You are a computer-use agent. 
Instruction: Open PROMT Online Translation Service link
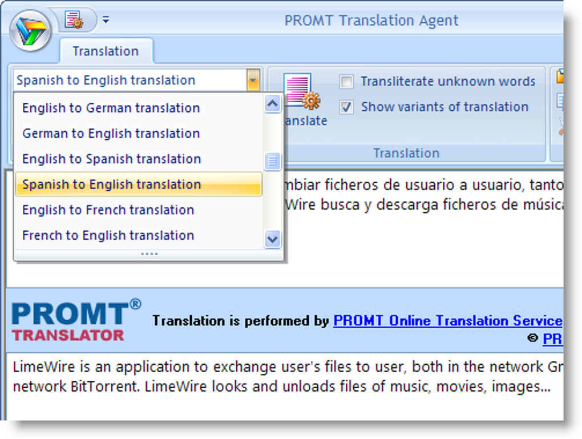(x=448, y=321)
